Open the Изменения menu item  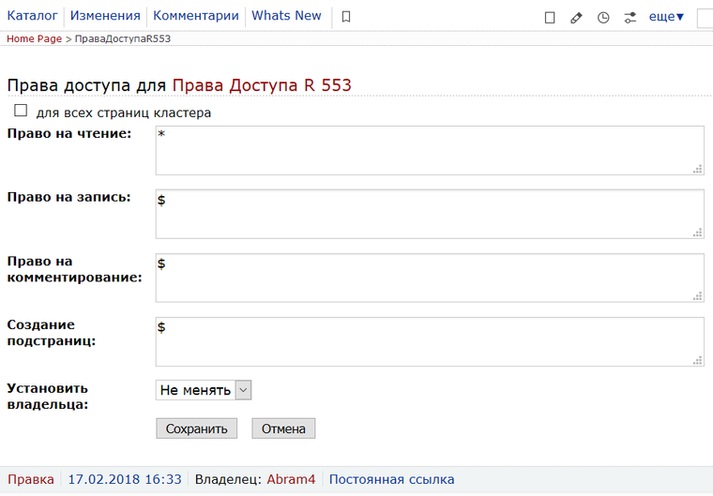(x=105, y=15)
